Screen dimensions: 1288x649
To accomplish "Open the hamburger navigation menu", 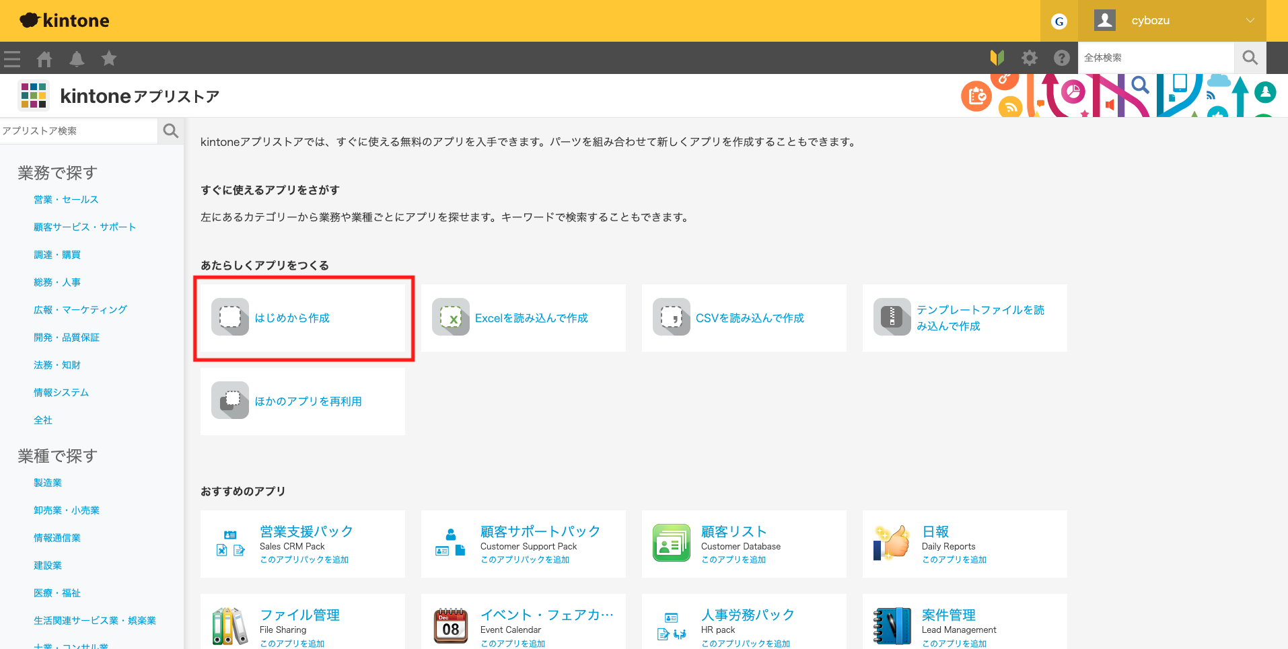I will click(12, 59).
